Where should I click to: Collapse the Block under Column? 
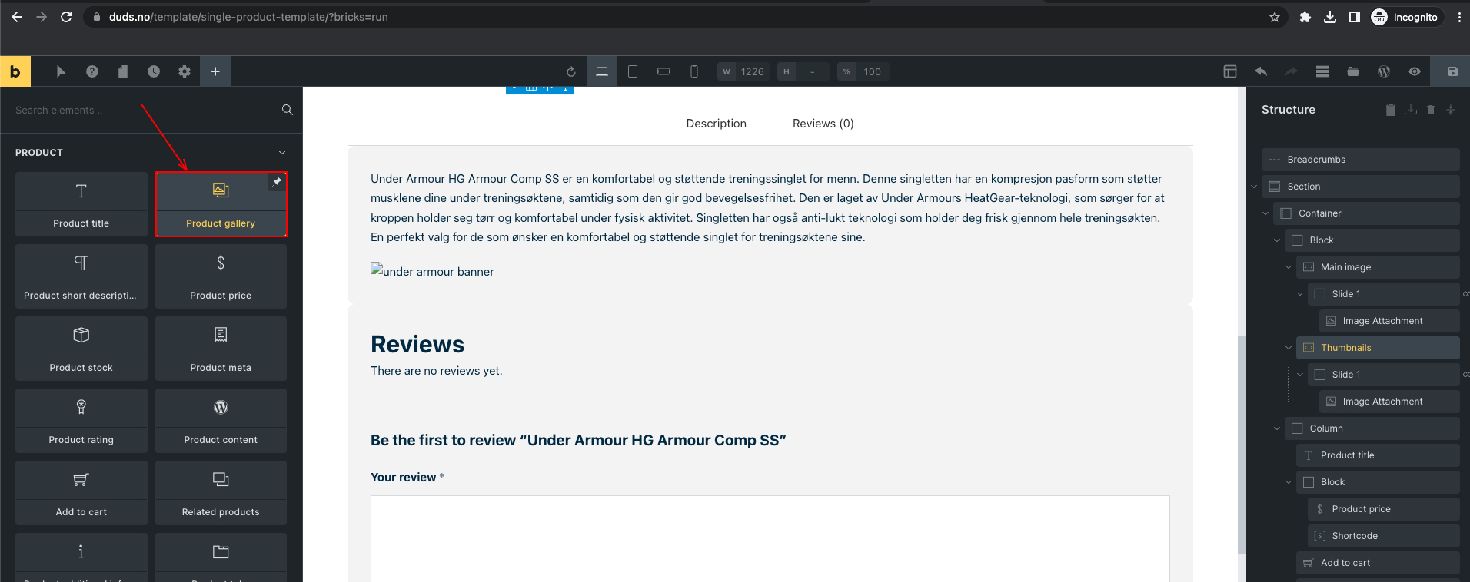pos(1289,482)
